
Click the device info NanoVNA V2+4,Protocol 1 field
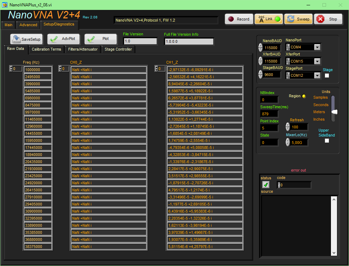point(165,20)
